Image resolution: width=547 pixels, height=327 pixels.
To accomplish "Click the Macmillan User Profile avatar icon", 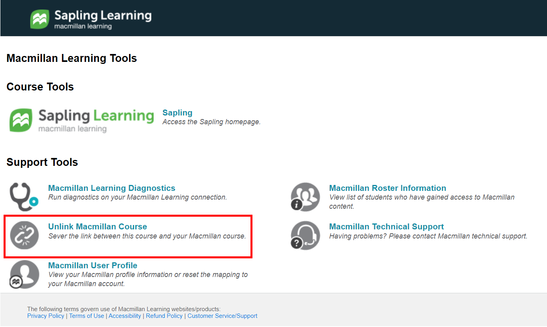I will click(25, 274).
